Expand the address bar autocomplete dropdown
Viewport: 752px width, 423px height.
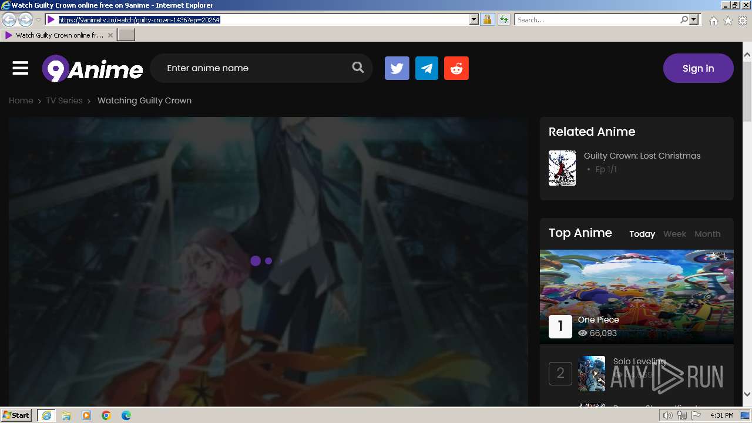474,20
